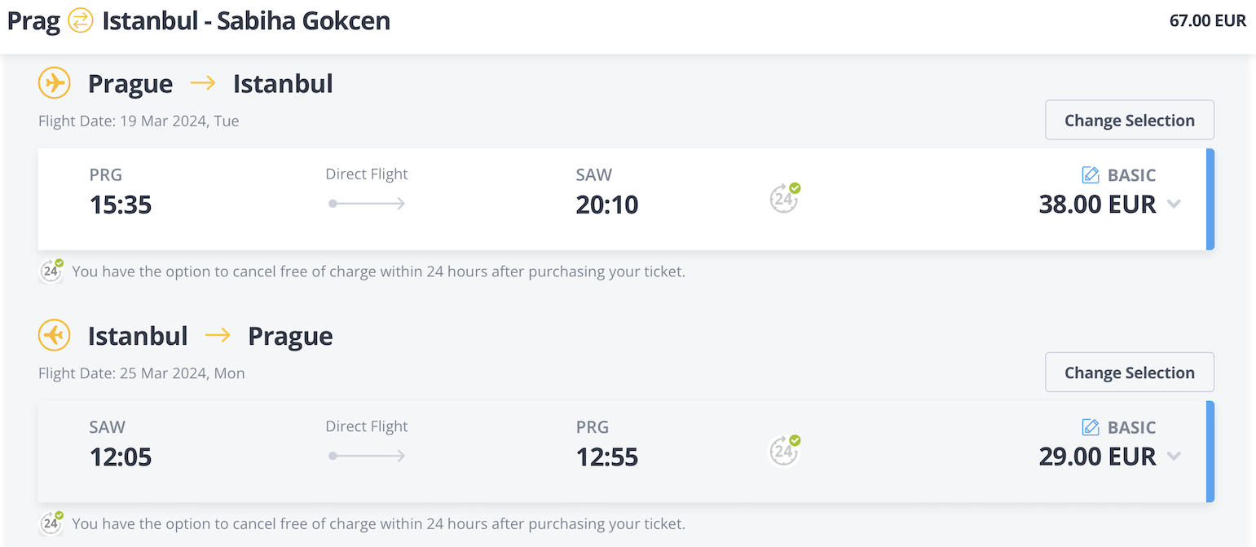Click the edit pencil icon beside BASIC 29.00 EUR
1256x547 pixels.
1090,427
